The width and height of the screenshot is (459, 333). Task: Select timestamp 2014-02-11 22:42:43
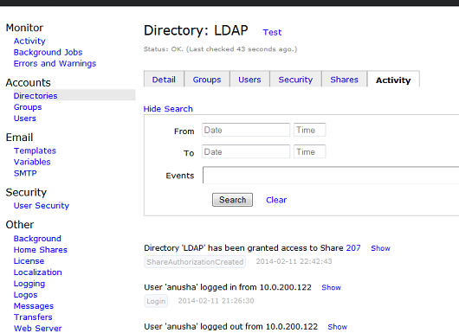point(294,261)
